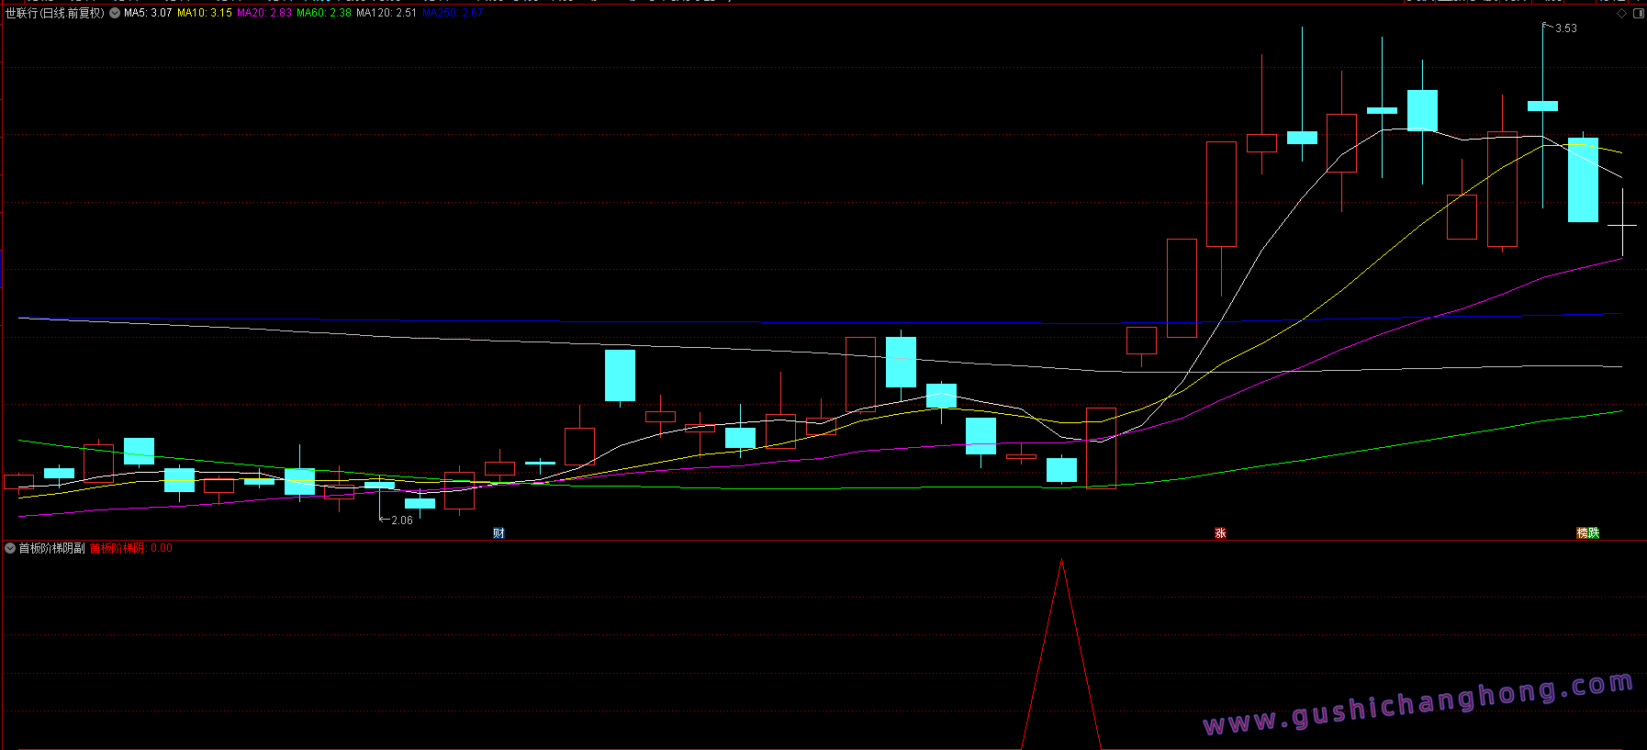
Task: Click the 3.53 high price annotation
Action: [1566, 28]
